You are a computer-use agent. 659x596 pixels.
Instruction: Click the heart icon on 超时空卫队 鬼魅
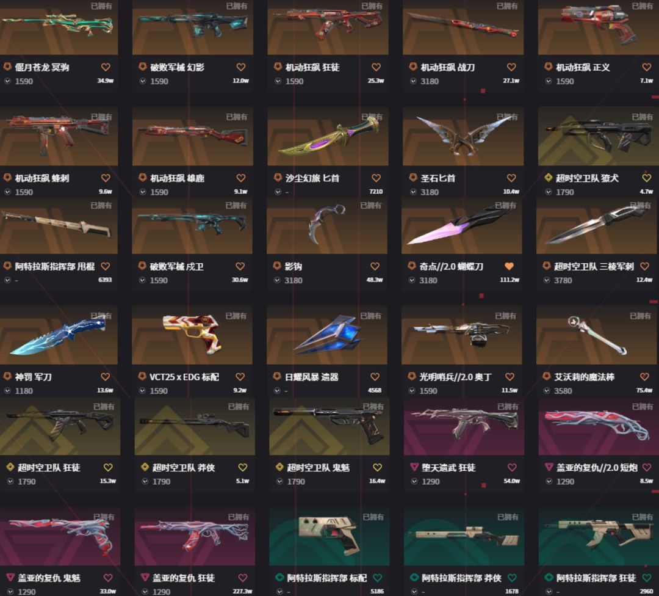pos(378,467)
